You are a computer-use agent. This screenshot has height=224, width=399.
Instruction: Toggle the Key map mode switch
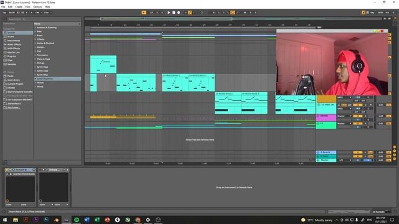[x=372, y=12]
